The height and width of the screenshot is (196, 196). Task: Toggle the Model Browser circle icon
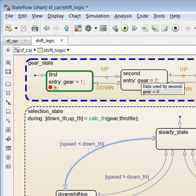point(8,50)
